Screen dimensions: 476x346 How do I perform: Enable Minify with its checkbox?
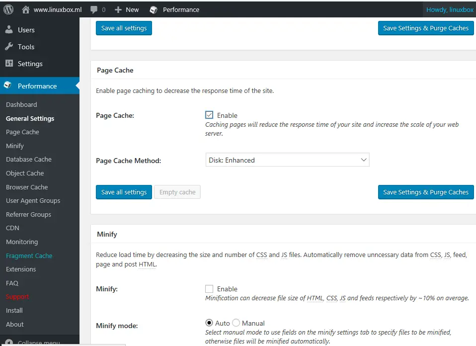pos(209,288)
